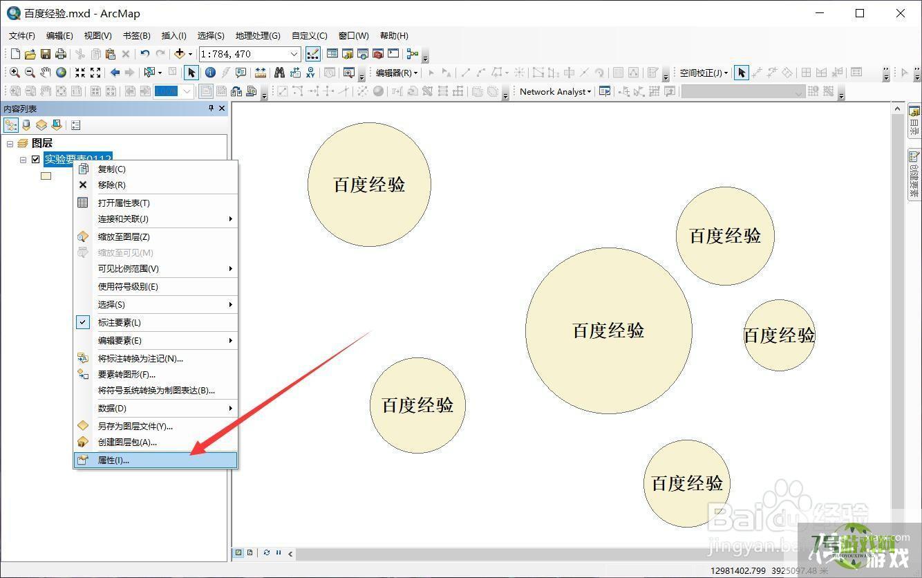
Task: Click 复制(C) in context menu
Action: (156, 169)
